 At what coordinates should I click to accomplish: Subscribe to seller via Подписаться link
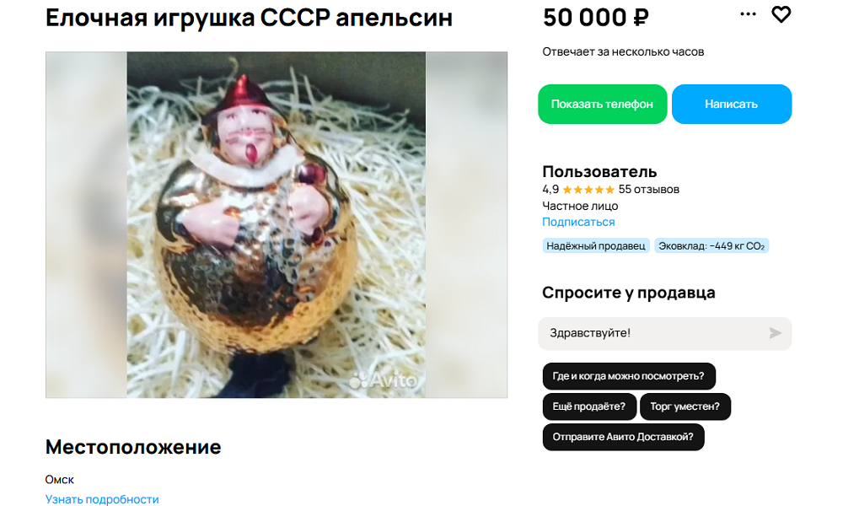[x=578, y=222]
